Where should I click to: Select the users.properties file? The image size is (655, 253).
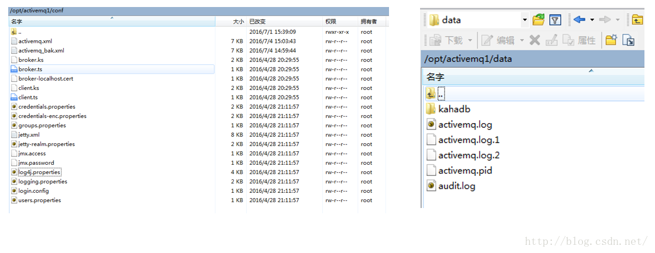(40, 200)
